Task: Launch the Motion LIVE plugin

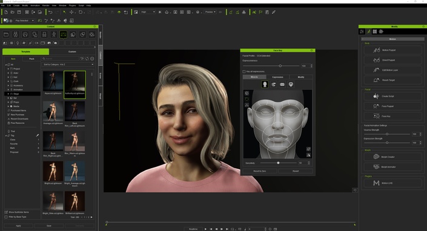Action: [x=392, y=183]
